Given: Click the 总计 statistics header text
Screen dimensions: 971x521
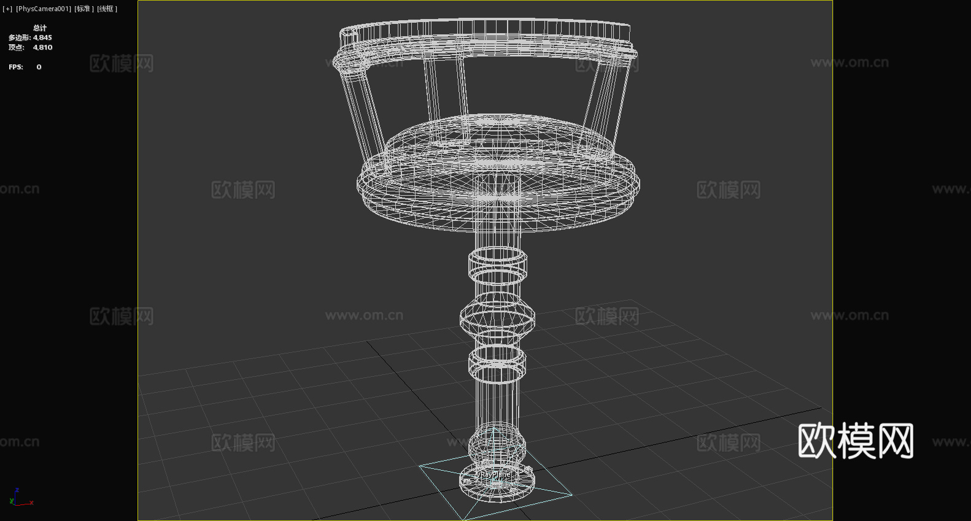Looking at the screenshot, I should click(40, 28).
